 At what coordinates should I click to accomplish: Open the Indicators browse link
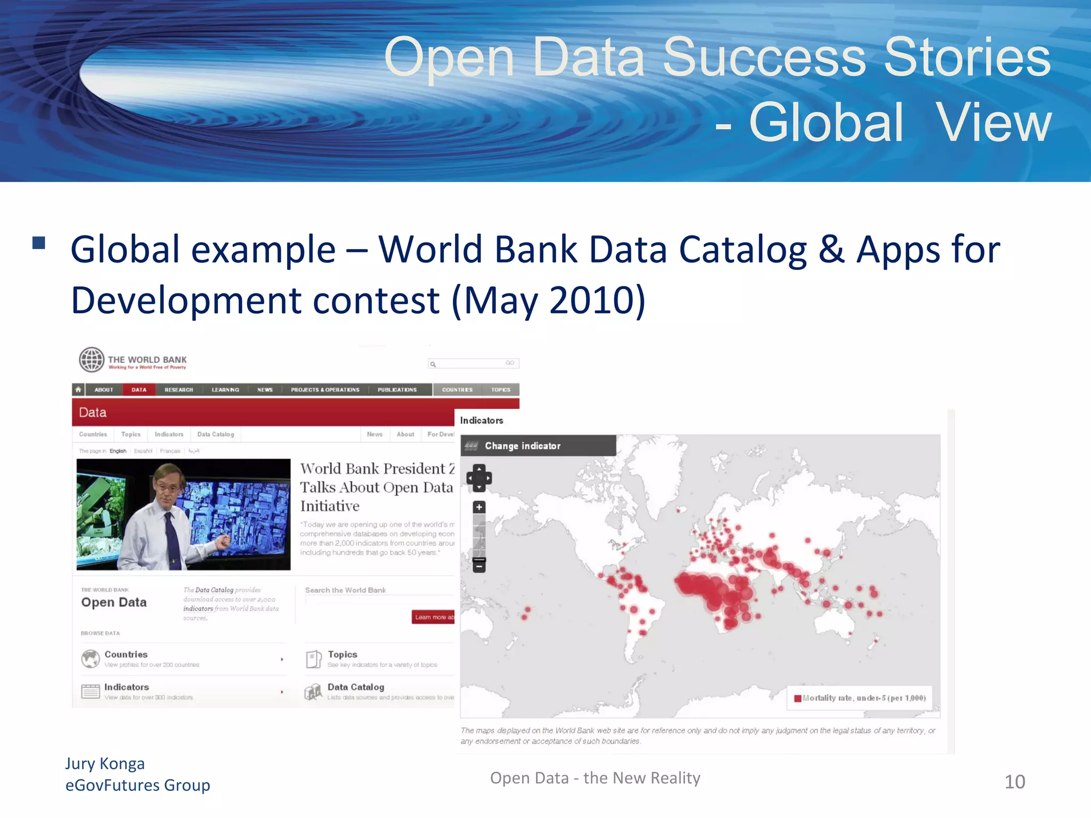(x=127, y=688)
